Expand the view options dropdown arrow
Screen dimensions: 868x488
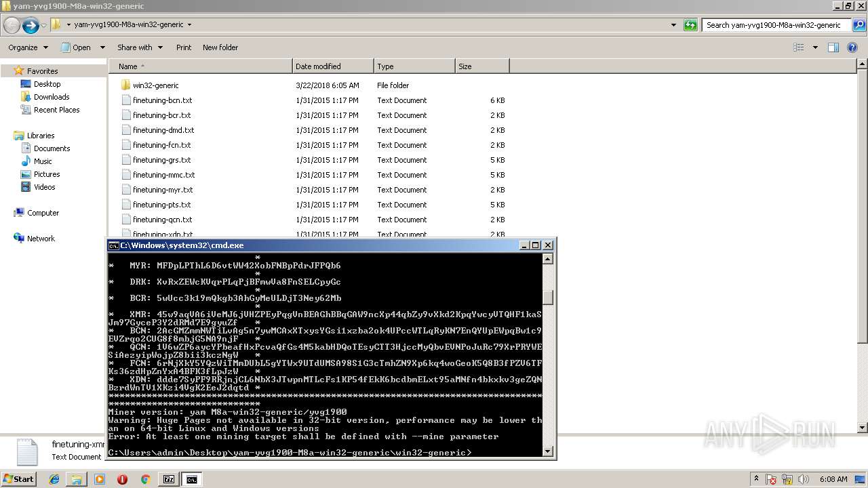tap(815, 47)
